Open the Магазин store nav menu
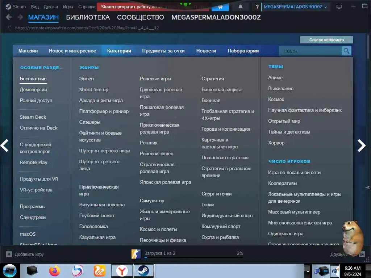This screenshot has height=278, width=371. pyautogui.click(x=28, y=51)
